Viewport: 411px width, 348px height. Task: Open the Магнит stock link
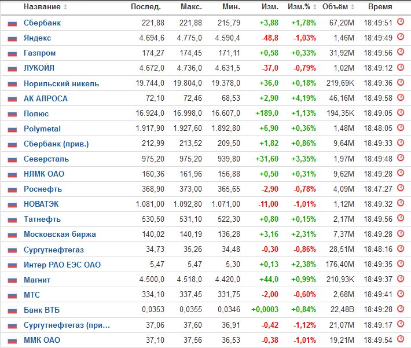point(37,280)
